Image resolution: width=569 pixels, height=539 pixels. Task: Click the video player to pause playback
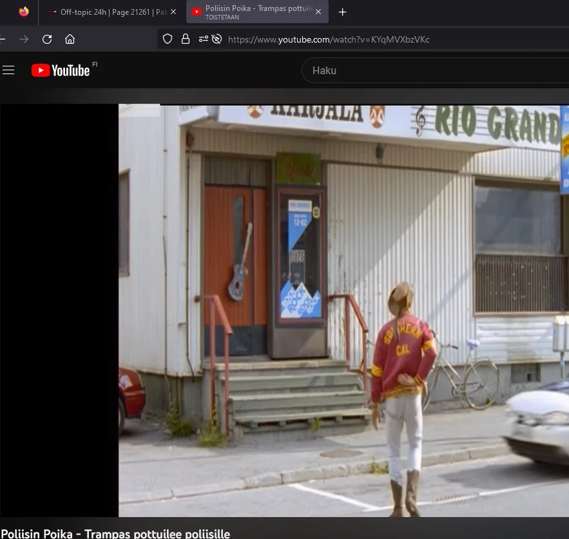(342, 309)
